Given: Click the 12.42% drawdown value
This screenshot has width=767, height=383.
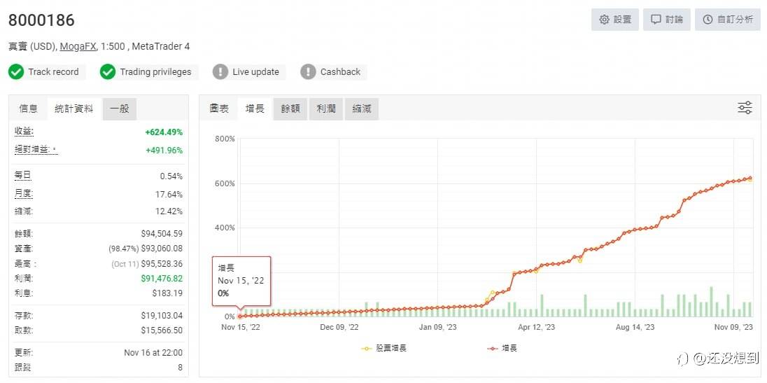Looking at the screenshot, I should click(169, 211).
